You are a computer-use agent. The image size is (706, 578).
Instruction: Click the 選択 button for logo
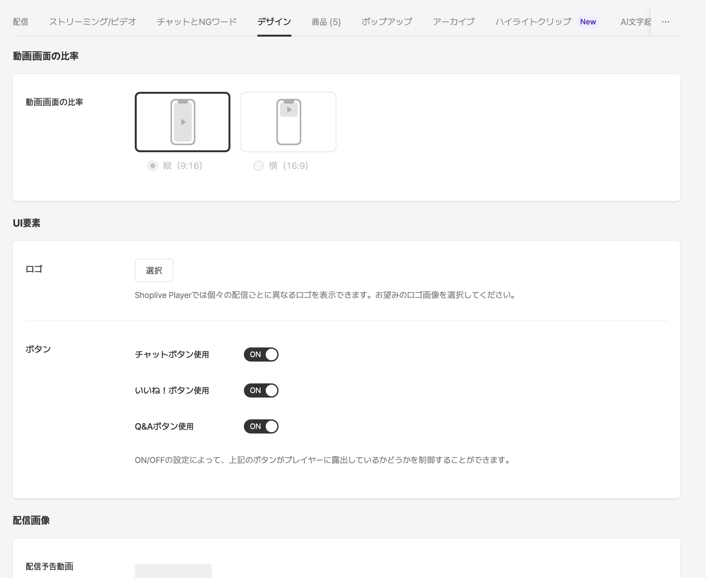point(154,270)
